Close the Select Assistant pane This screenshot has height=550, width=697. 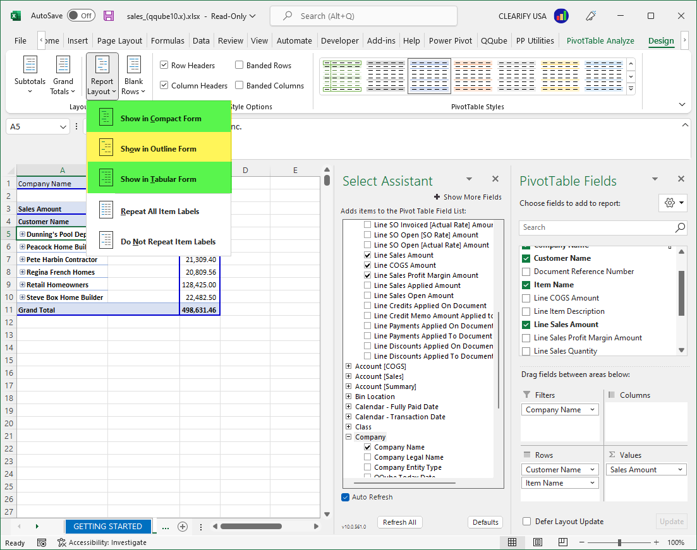pyautogui.click(x=495, y=179)
